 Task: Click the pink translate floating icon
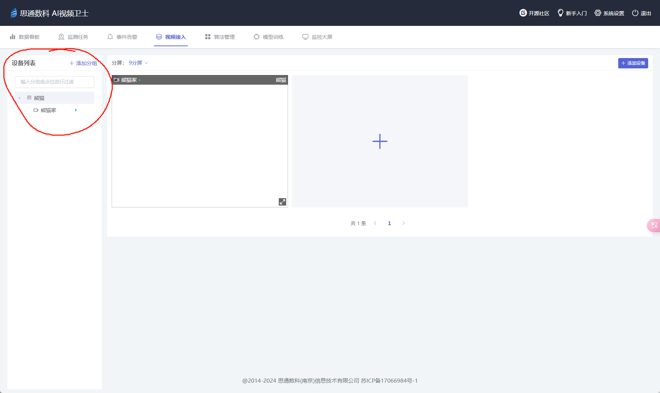tap(654, 225)
